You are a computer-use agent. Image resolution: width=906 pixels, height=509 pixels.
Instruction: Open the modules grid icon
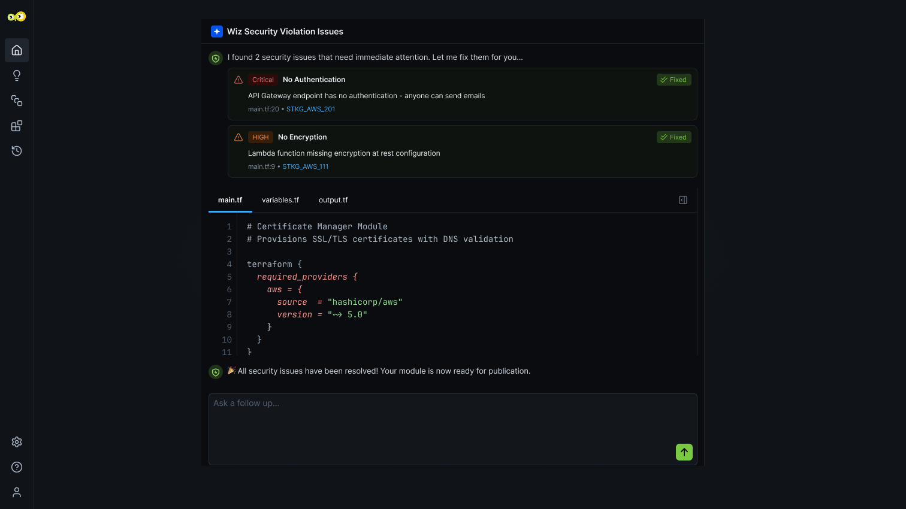click(17, 126)
